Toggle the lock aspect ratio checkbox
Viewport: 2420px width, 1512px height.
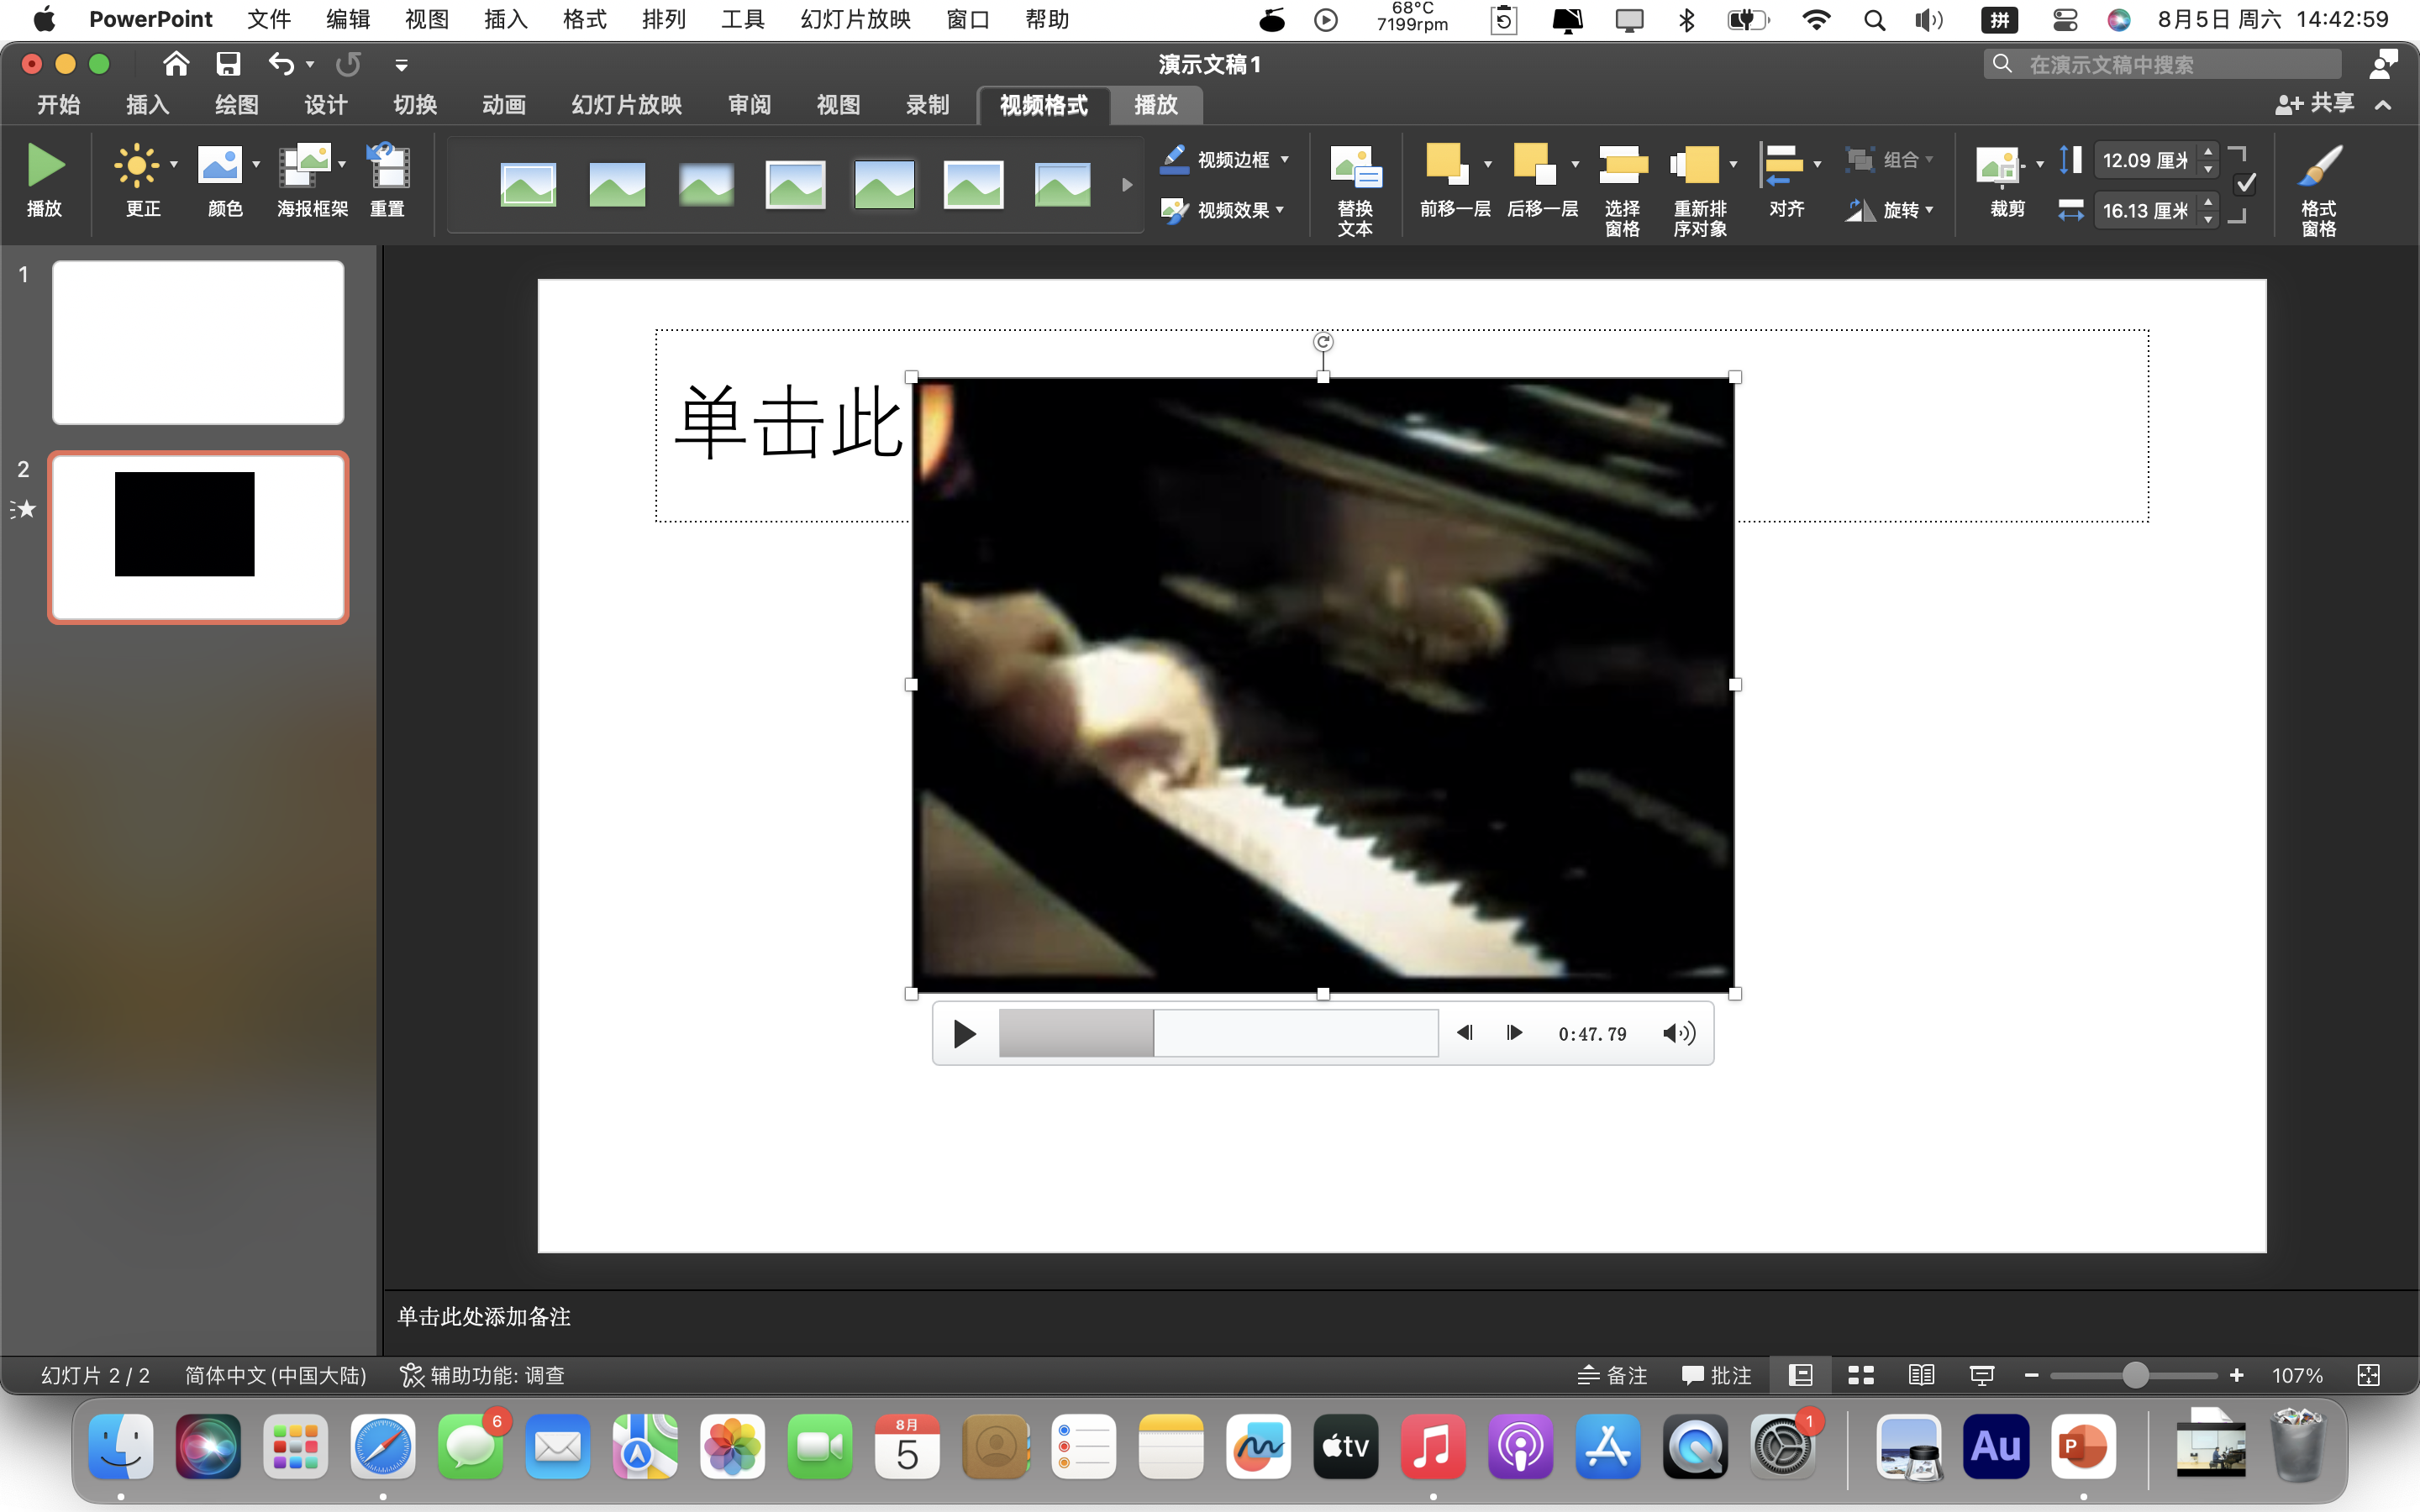pyautogui.click(x=2245, y=184)
